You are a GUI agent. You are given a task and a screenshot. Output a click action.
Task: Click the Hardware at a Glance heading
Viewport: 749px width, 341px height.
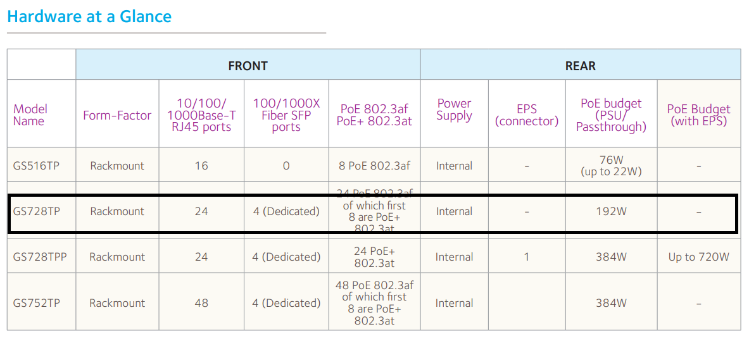point(89,16)
